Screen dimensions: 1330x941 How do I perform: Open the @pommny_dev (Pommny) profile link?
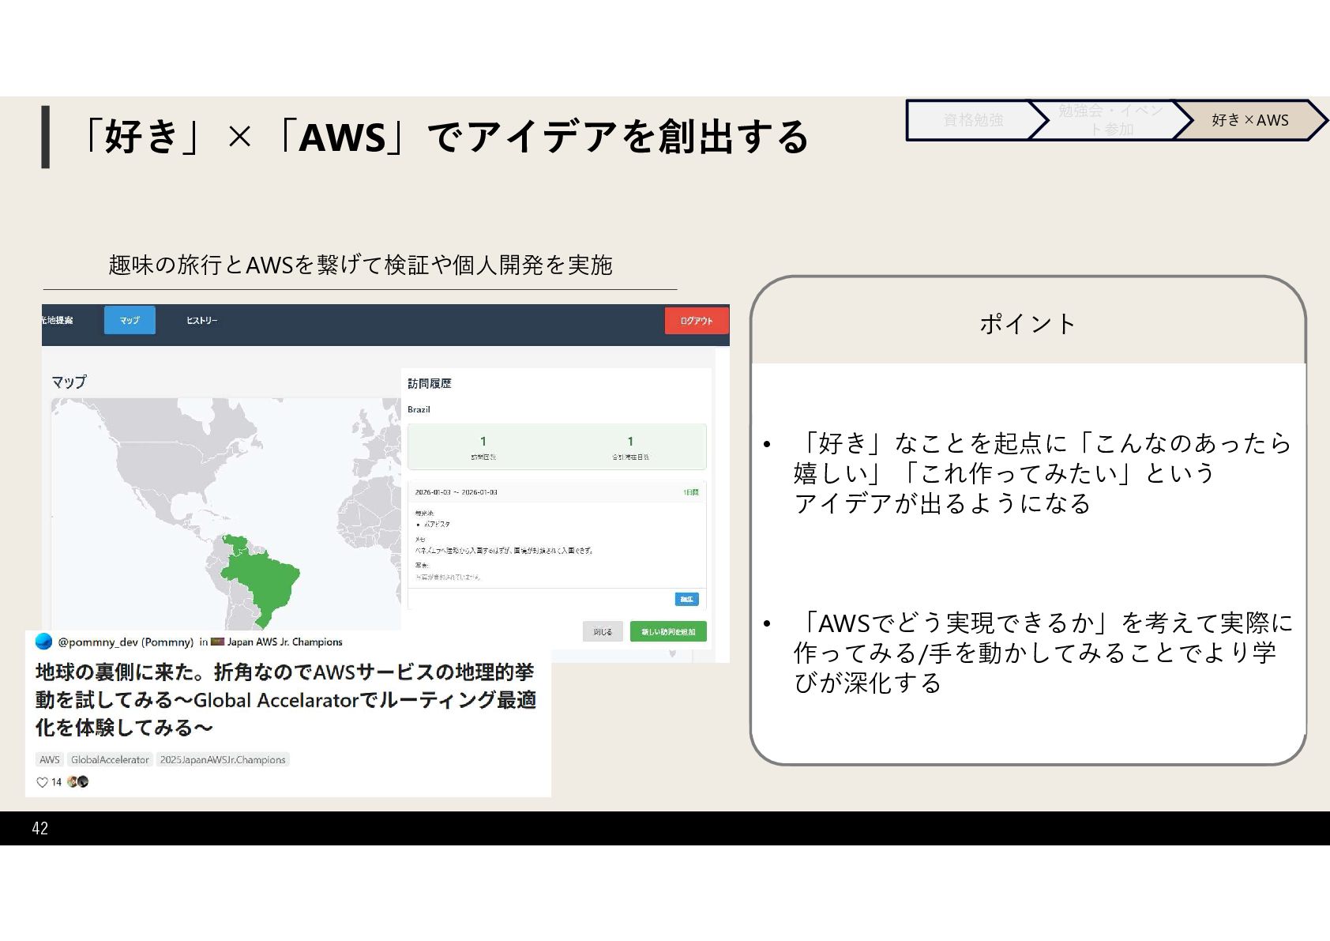click(126, 642)
